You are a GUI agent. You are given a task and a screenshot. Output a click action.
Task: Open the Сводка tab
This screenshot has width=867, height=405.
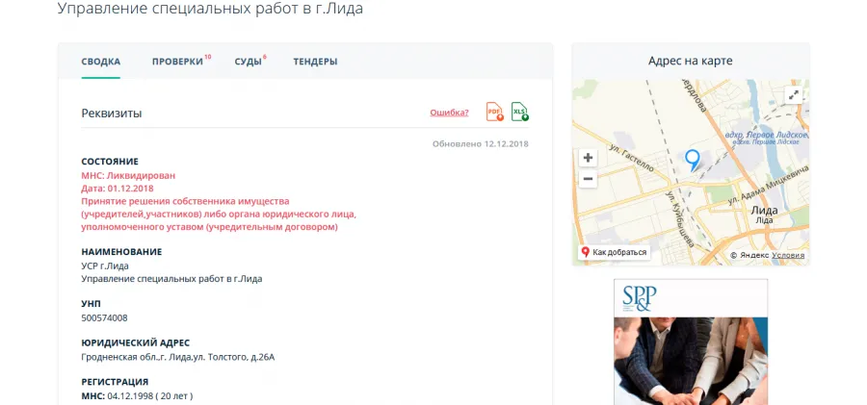(100, 62)
